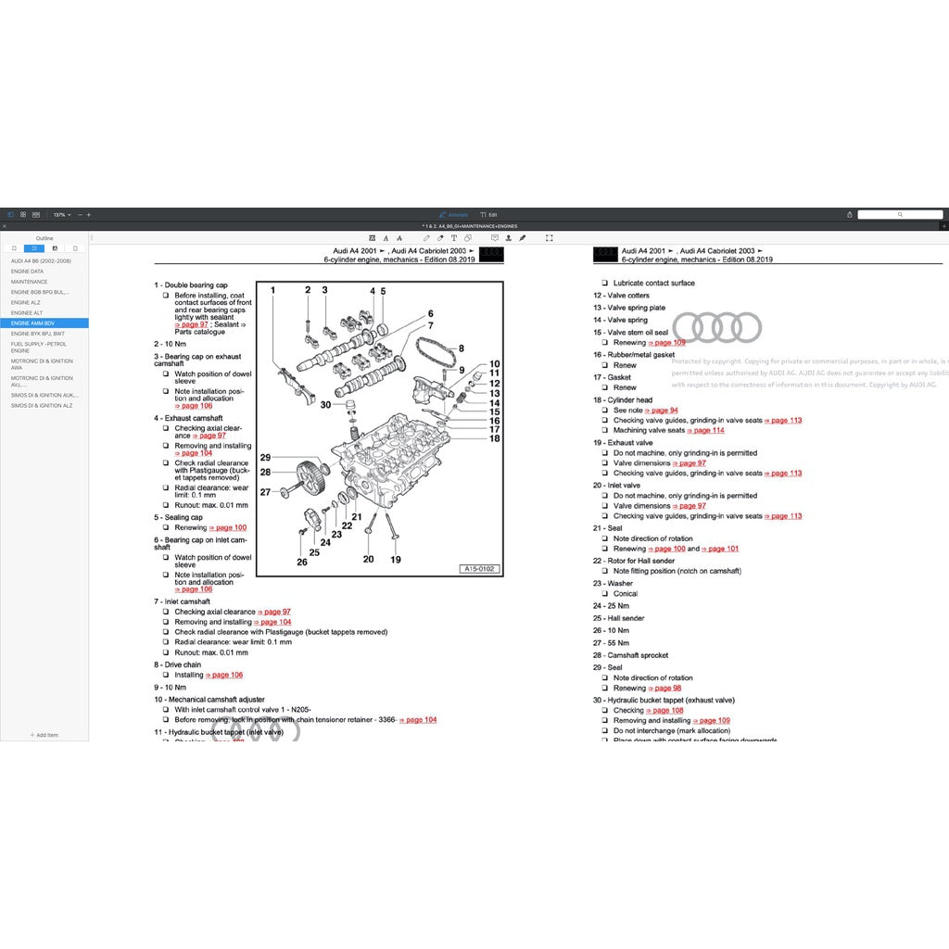Select the stamp tool
The height and width of the screenshot is (949, 949).
point(509,238)
